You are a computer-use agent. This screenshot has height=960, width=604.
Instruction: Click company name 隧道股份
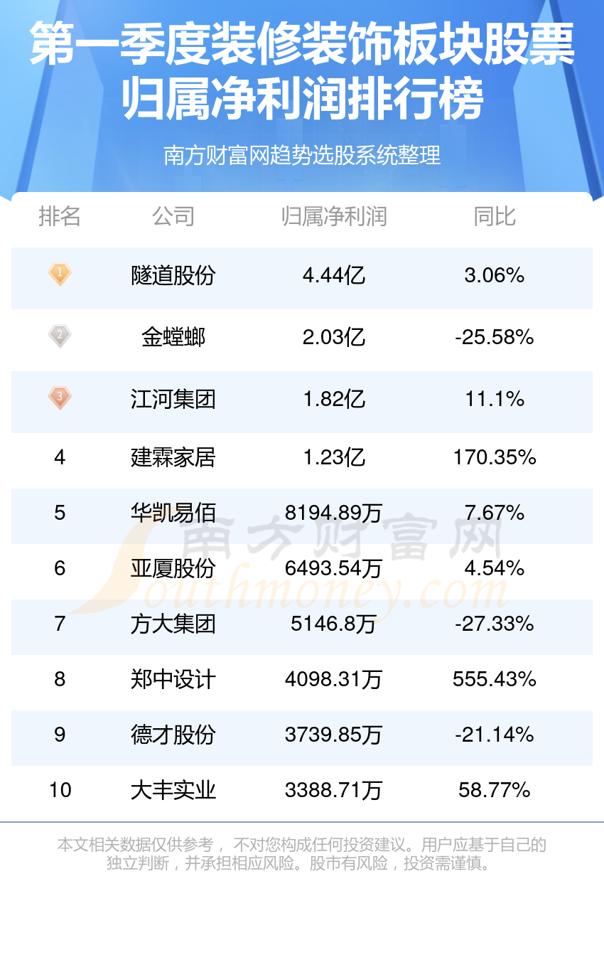(x=173, y=275)
